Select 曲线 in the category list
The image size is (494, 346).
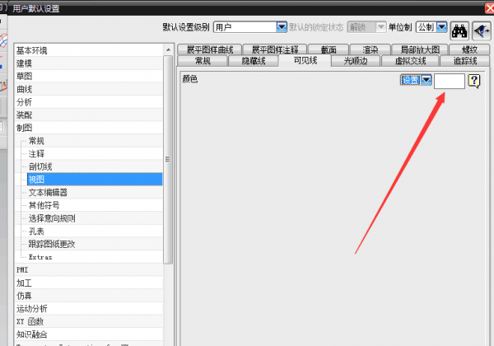[x=89, y=89]
